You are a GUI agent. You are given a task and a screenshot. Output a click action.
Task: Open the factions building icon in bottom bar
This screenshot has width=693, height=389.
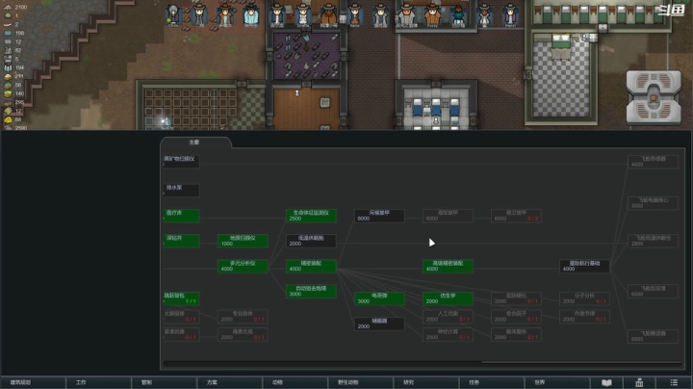[639, 382]
